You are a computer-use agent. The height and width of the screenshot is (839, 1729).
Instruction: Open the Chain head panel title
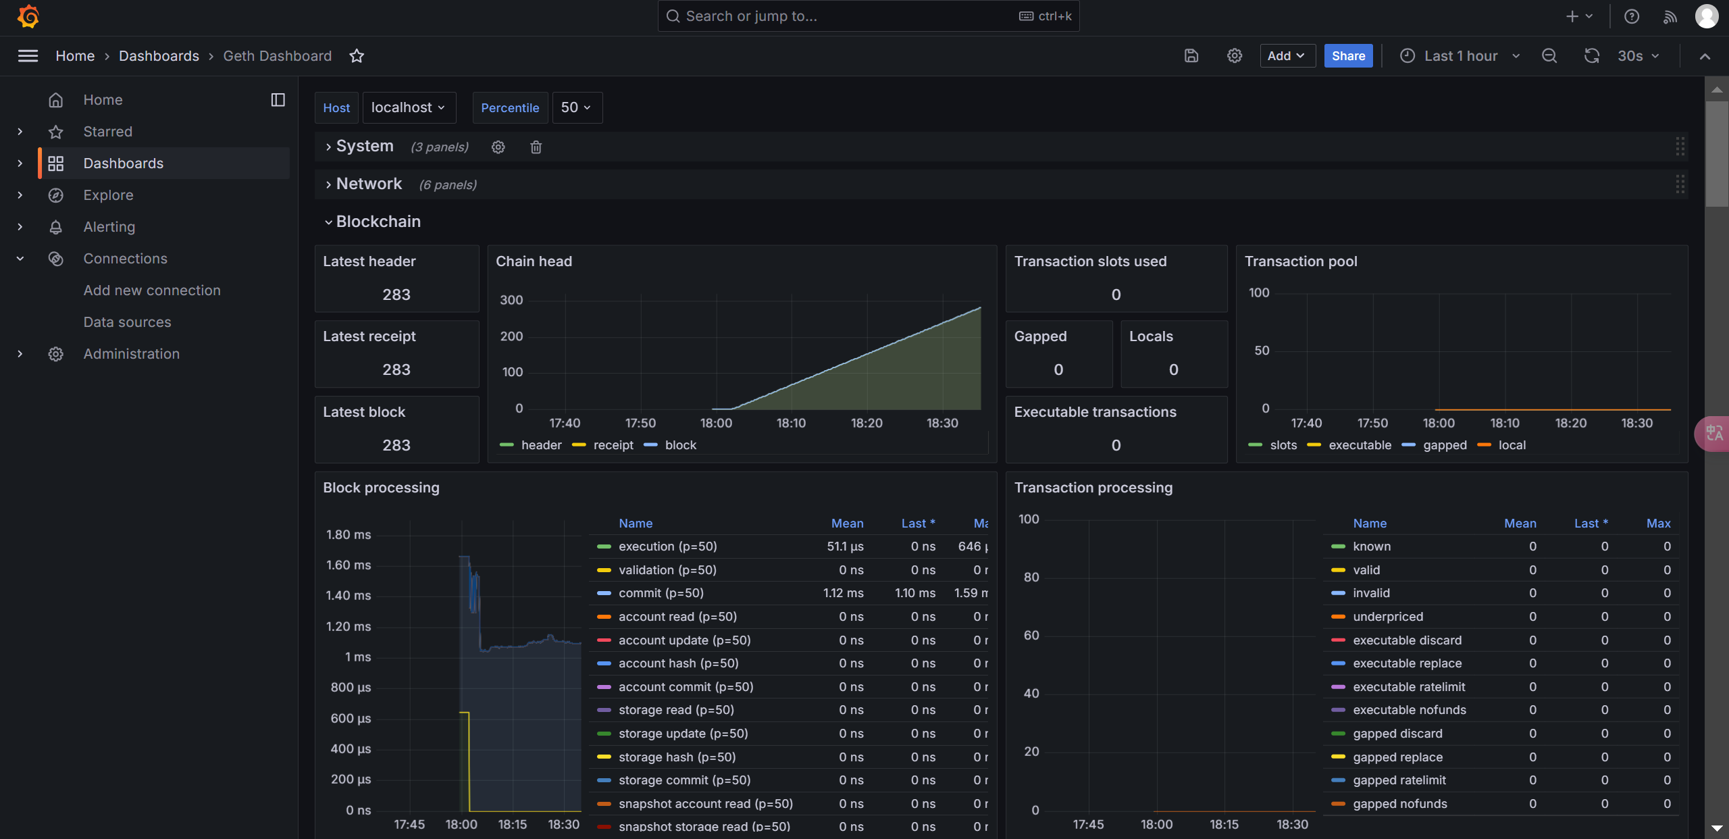coord(534,261)
